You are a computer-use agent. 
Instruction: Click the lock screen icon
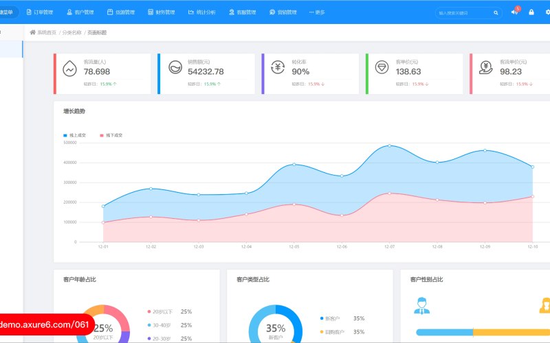tap(531, 12)
